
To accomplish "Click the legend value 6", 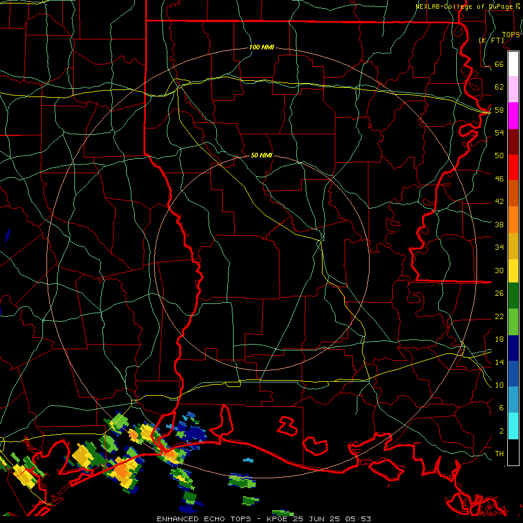I will click(x=501, y=408).
